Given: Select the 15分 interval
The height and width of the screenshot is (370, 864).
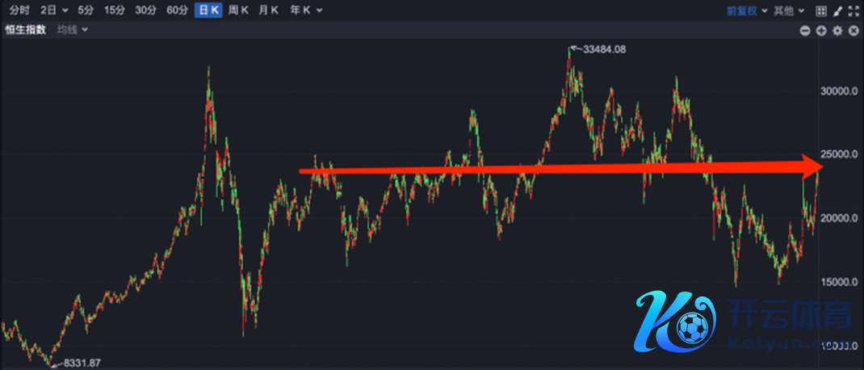Looking at the screenshot, I should pos(115,11).
